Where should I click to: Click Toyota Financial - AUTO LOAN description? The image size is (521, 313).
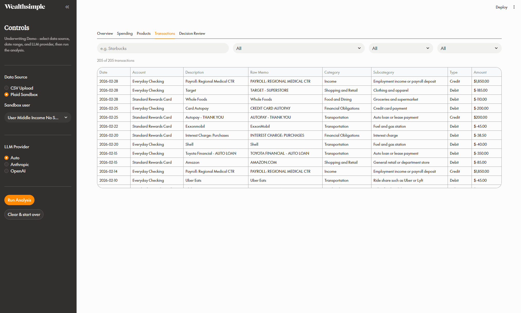pyautogui.click(x=216, y=153)
